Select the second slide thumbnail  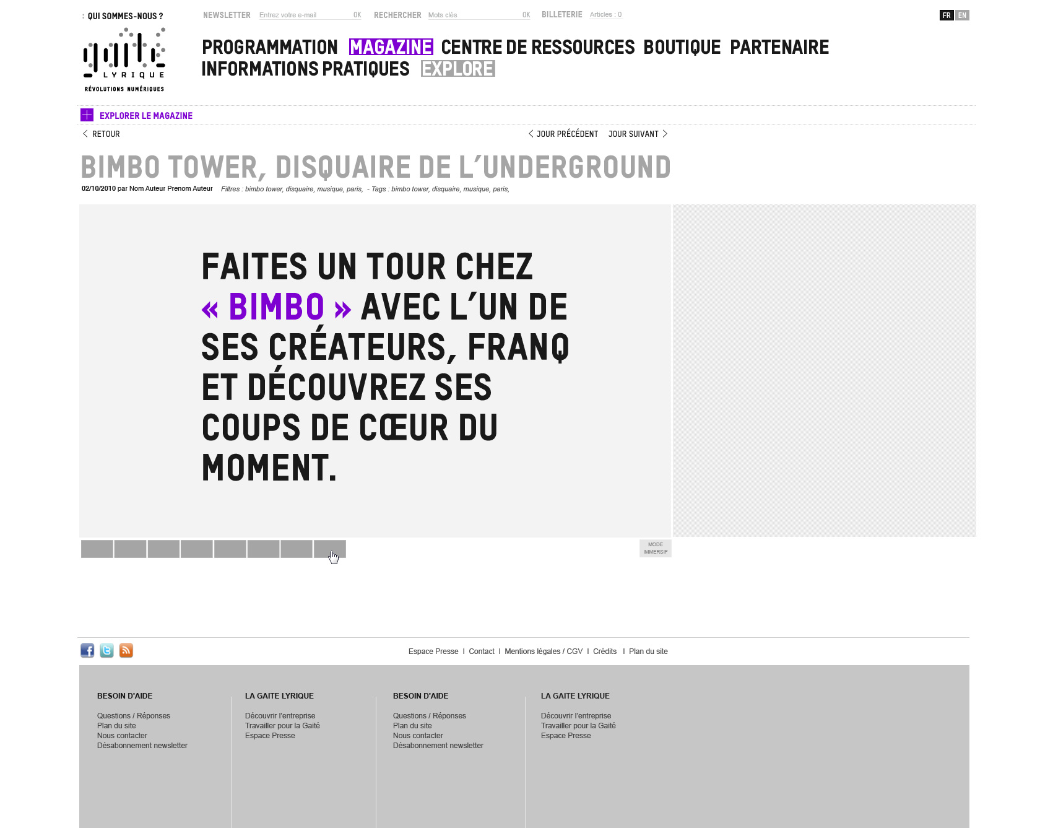[130, 549]
